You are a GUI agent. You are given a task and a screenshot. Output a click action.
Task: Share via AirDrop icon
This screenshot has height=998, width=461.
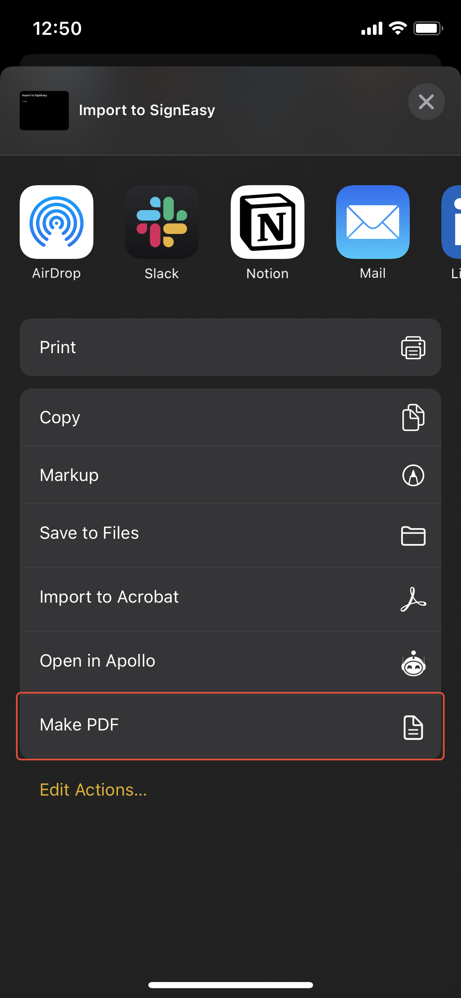click(57, 222)
